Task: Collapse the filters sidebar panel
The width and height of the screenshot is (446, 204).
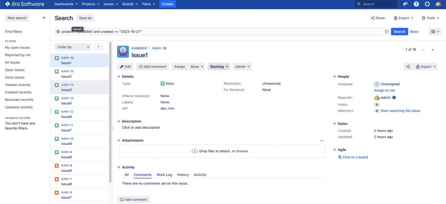Action: [44, 18]
